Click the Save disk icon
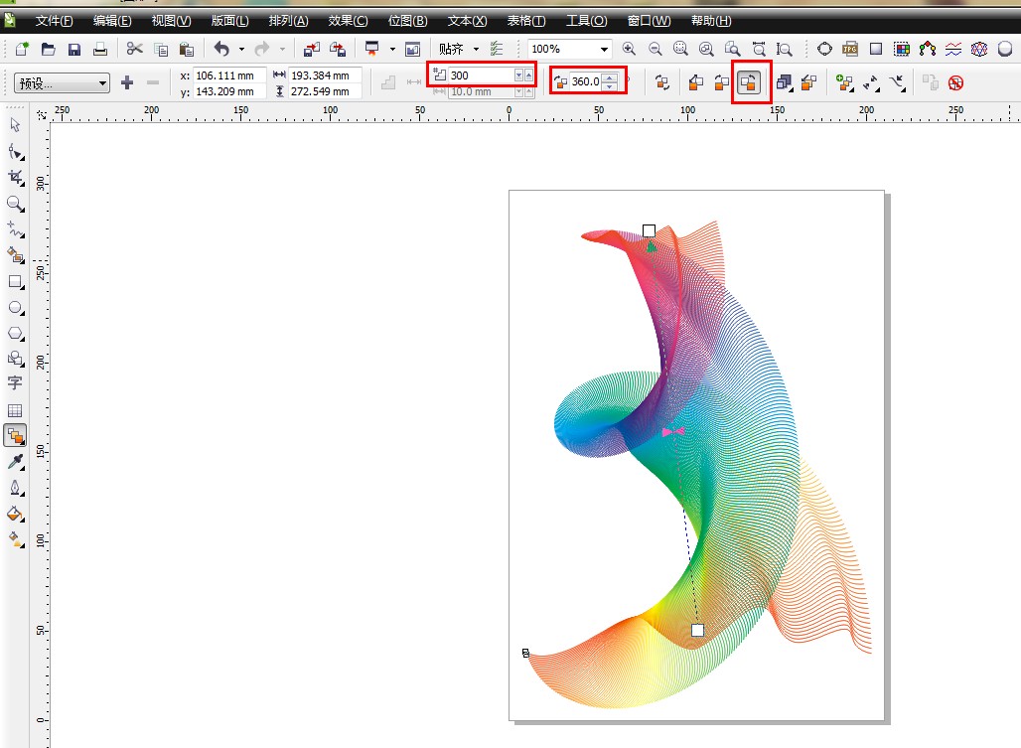The height and width of the screenshot is (748, 1021). click(74, 49)
